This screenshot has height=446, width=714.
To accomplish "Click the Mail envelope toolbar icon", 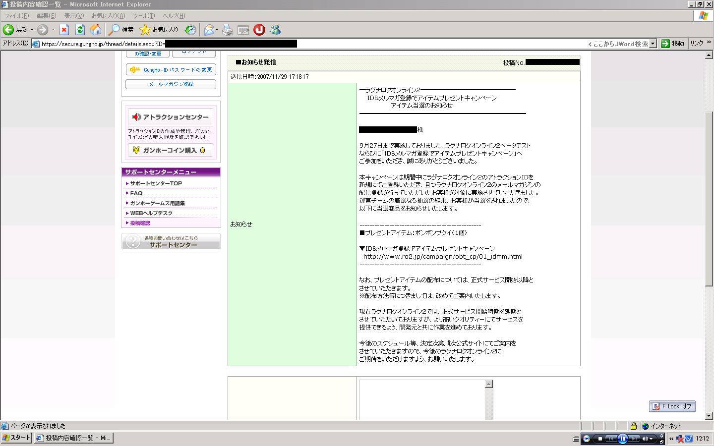I will [x=209, y=30].
